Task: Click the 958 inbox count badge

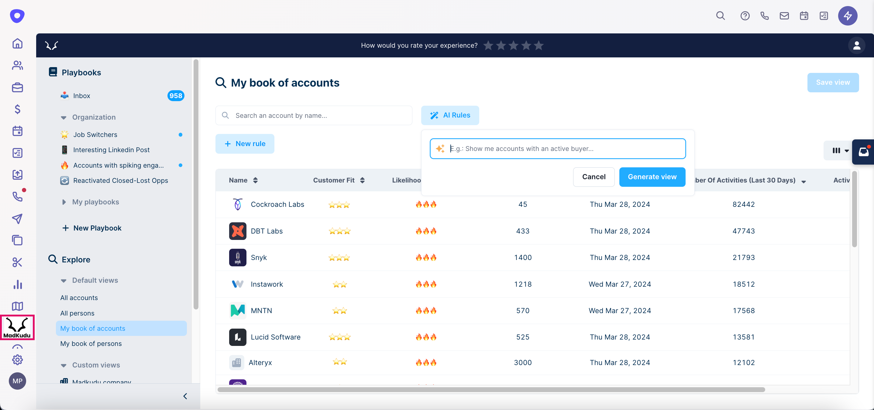Action: [x=175, y=96]
